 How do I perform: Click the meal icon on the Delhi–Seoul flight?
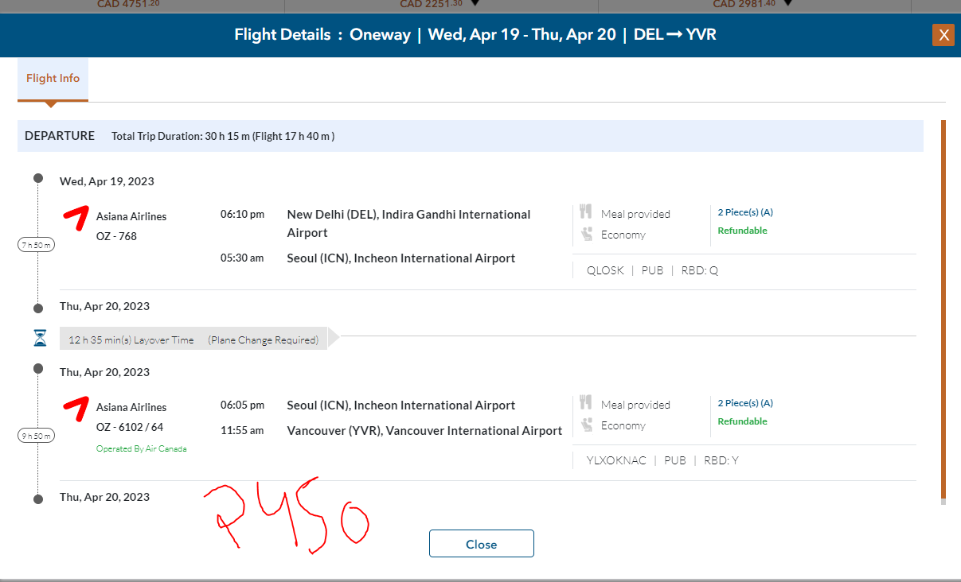[586, 212]
